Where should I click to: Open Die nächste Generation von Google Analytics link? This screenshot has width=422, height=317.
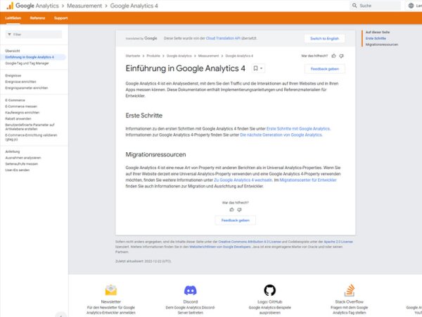click(281, 135)
